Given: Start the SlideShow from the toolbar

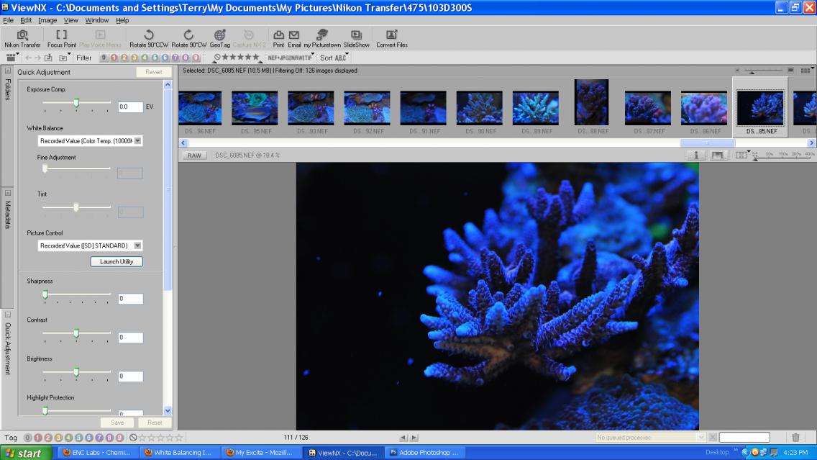Looking at the screenshot, I should [357, 39].
